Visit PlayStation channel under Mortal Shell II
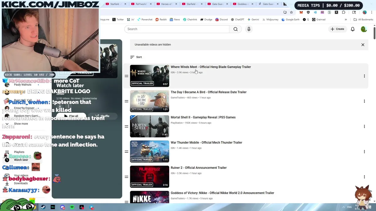This screenshot has height=211, width=376. 177,123
